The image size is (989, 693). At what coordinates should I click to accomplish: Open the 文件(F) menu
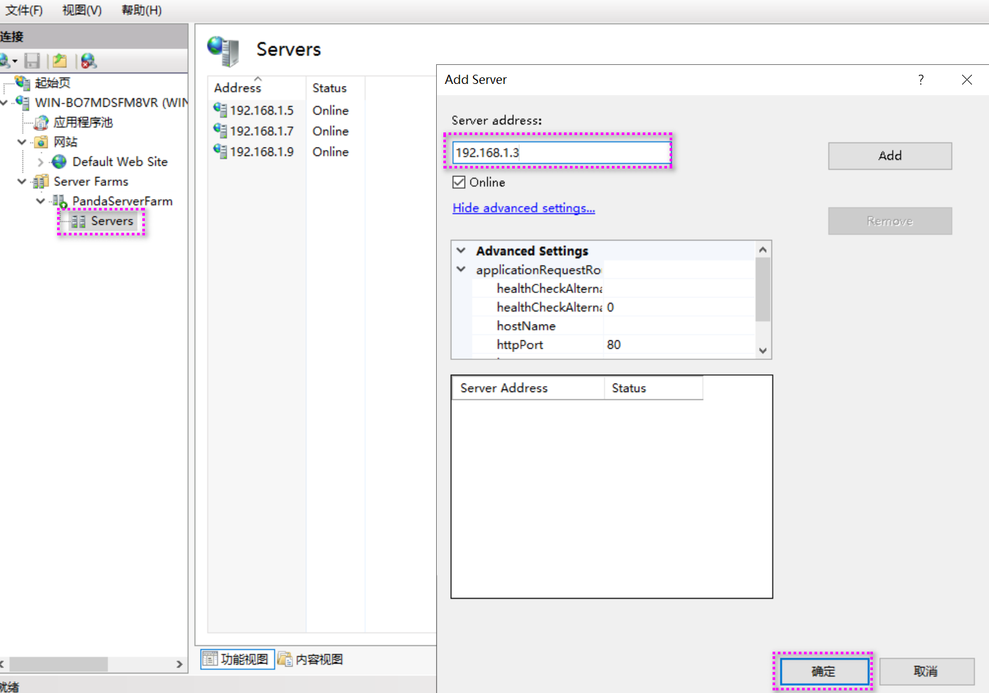coord(24,10)
